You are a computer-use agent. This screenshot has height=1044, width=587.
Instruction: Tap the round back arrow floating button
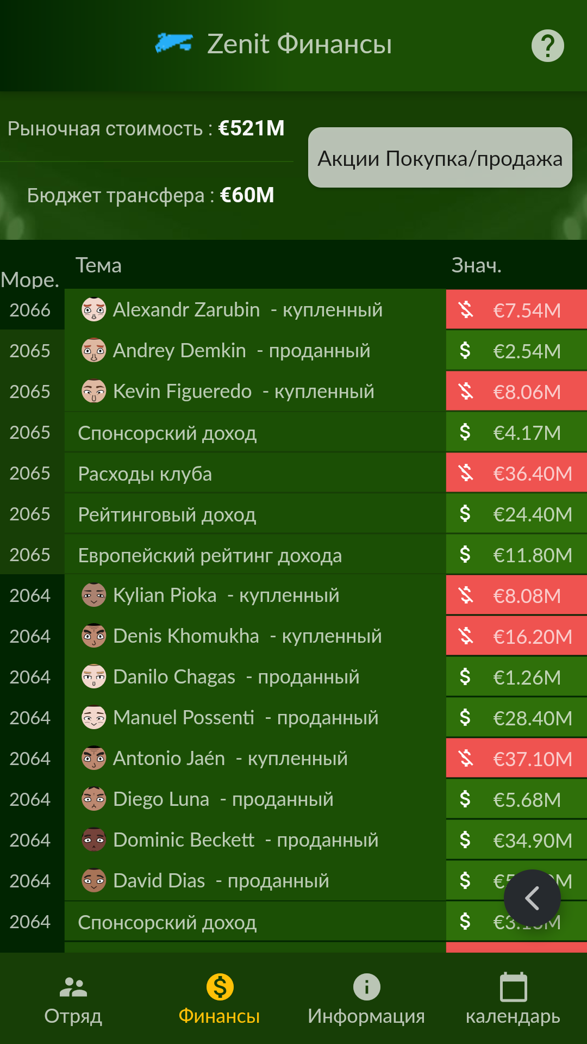coord(532,898)
